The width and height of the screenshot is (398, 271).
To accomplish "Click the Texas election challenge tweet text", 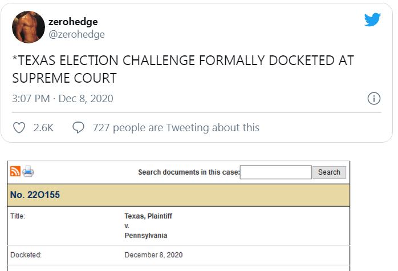I will click(183, 69).
